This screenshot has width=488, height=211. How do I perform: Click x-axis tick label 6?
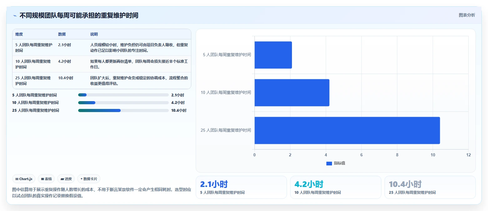click(361, 155)
